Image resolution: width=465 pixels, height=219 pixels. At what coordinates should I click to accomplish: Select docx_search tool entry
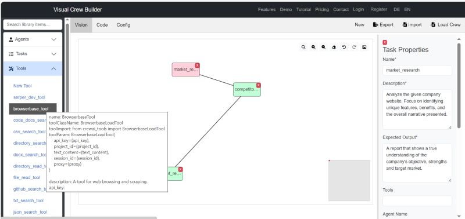coord(30,155)
